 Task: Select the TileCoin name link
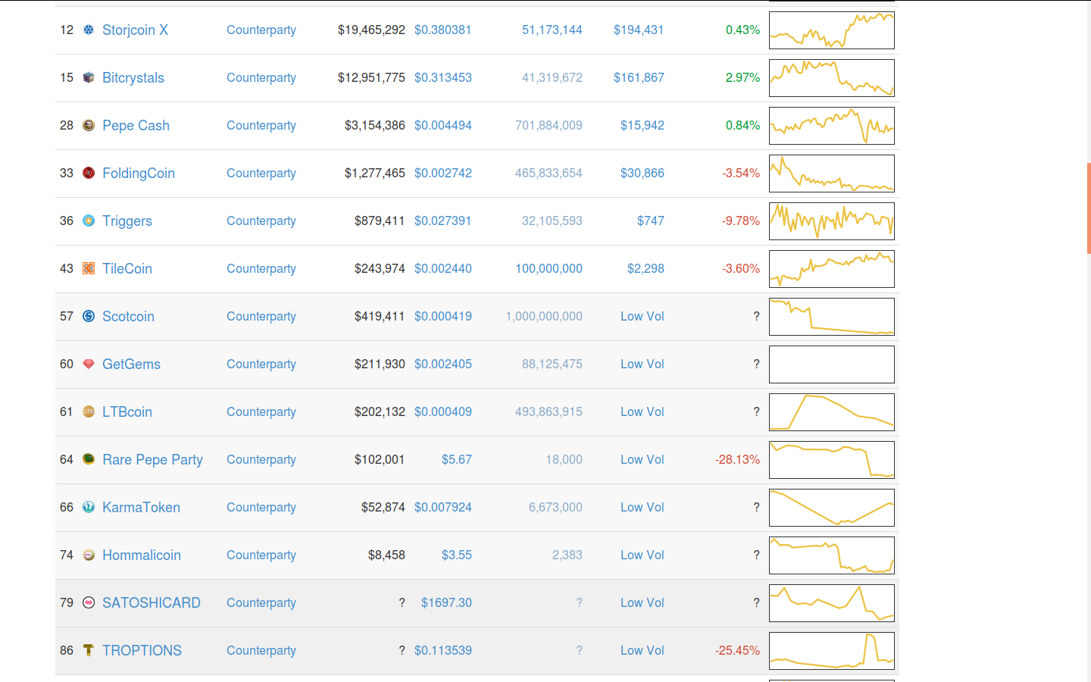(x=127, y=268)
